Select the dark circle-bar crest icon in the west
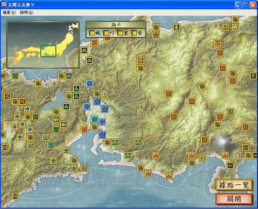This screenshot has height=209, width=258. point(36,117)
